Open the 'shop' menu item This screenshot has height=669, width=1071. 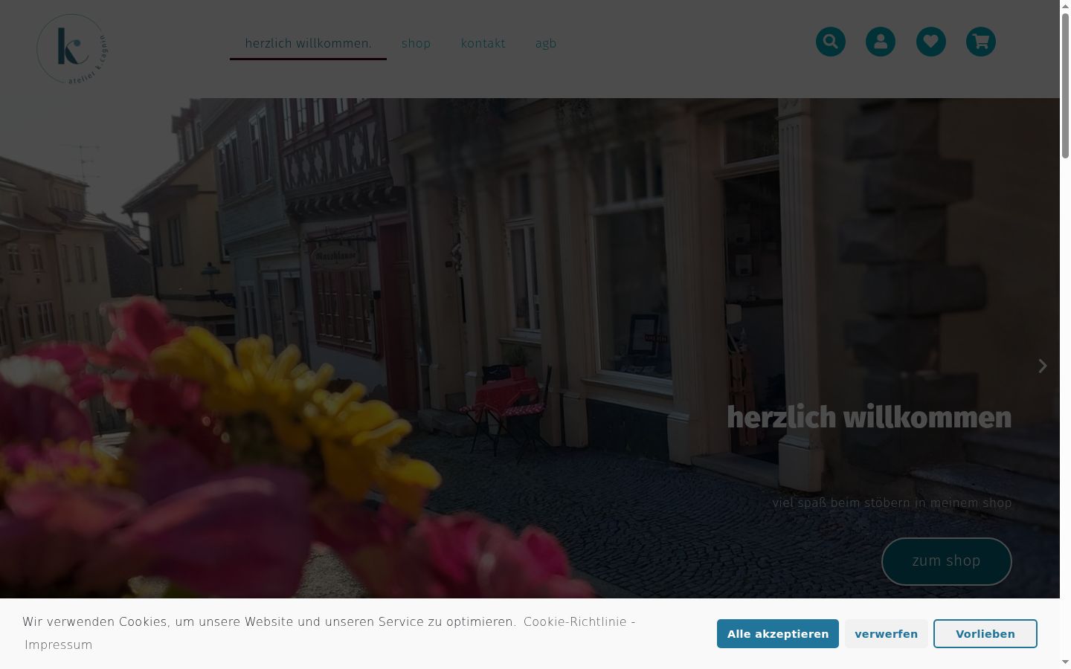click(x=416, y=43)
